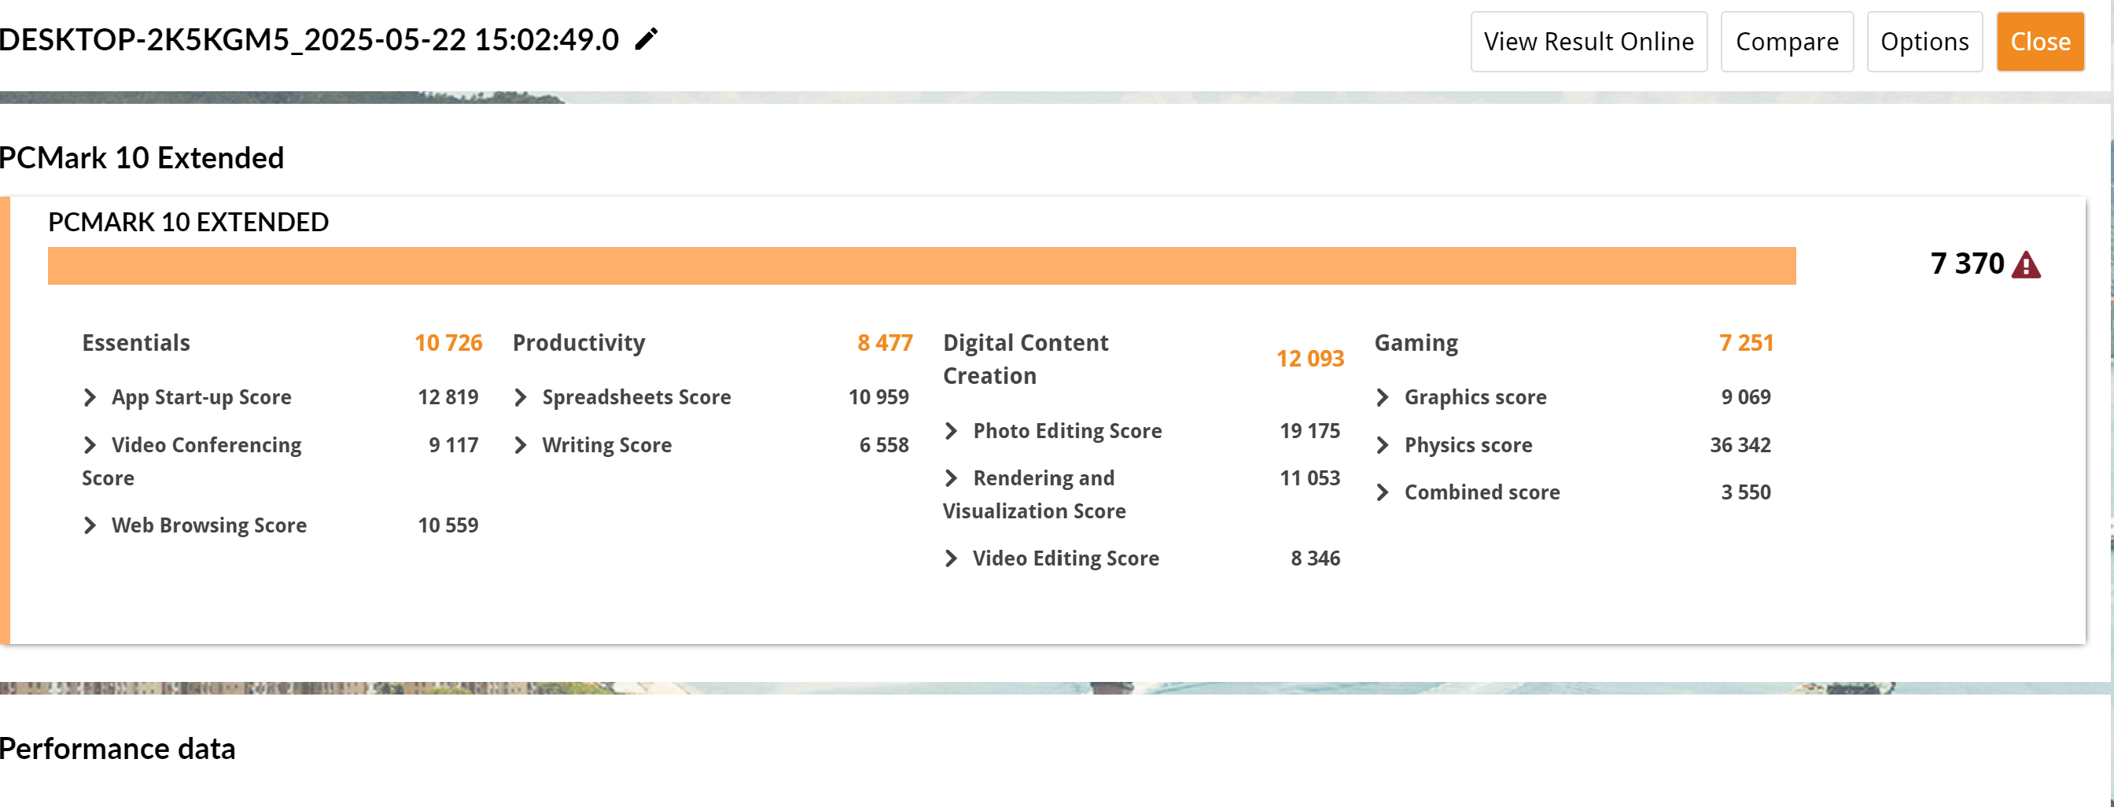This screenshot has height=807, width=2114.
Task: Click Photo Editing value 19 175
Action: 1309,431
